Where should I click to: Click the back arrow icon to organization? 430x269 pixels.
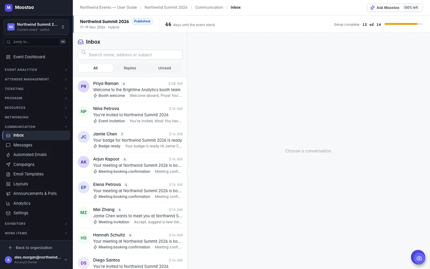[x=10, y=248]
